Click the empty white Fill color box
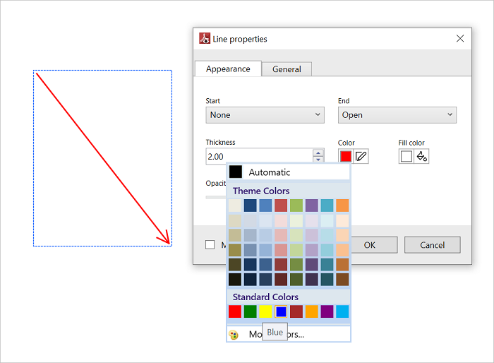The image size is (494, 363). [406, 156]
